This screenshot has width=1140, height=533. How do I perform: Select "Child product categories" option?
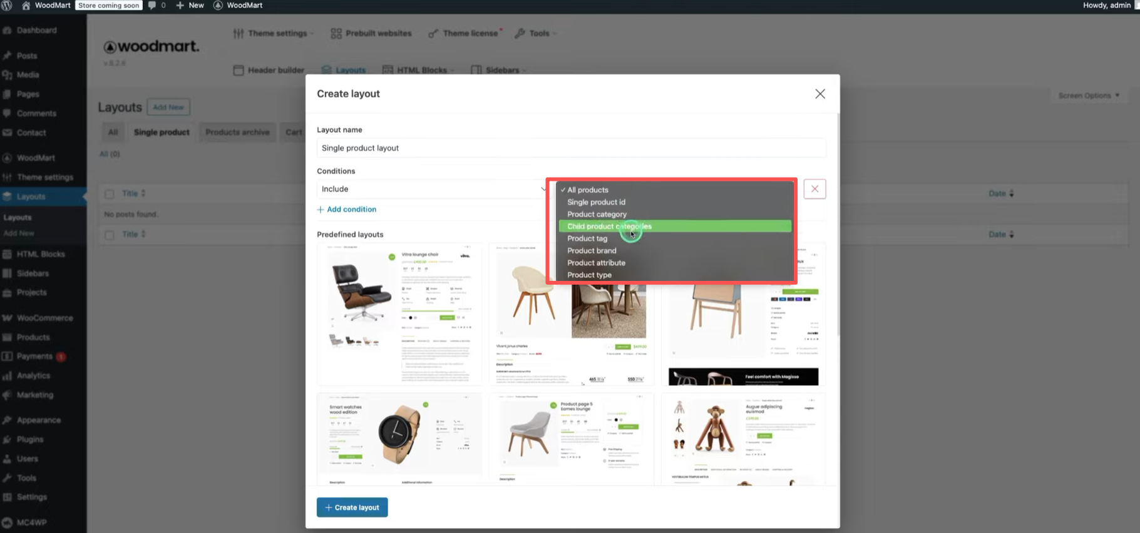pyautogui.click(x=675, y=226)
